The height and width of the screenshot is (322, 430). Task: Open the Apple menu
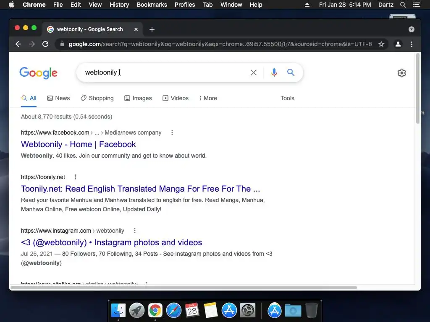(x=11, y=5)
